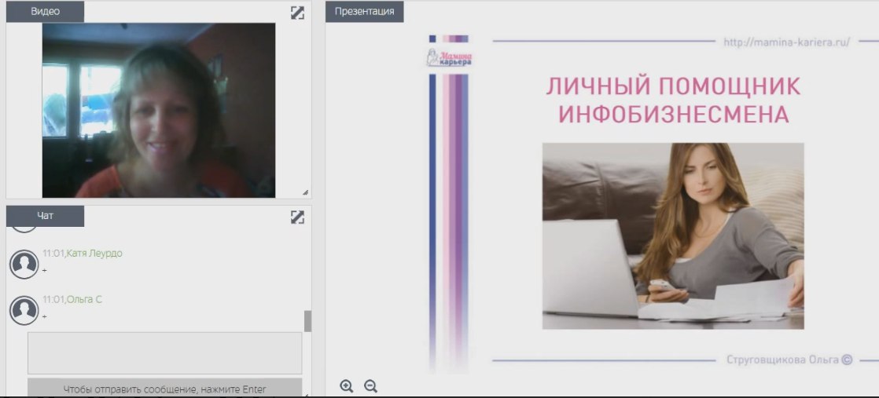Select the Видео panel tab

click(x=45, y=12)
